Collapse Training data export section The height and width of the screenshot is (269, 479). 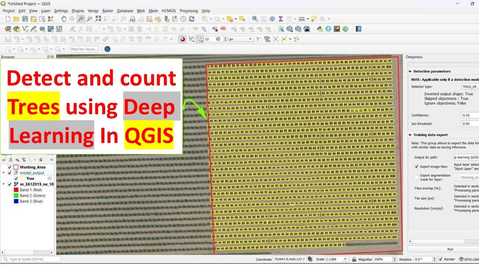410,135
